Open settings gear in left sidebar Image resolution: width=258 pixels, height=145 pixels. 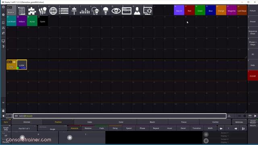pos(3,15)
